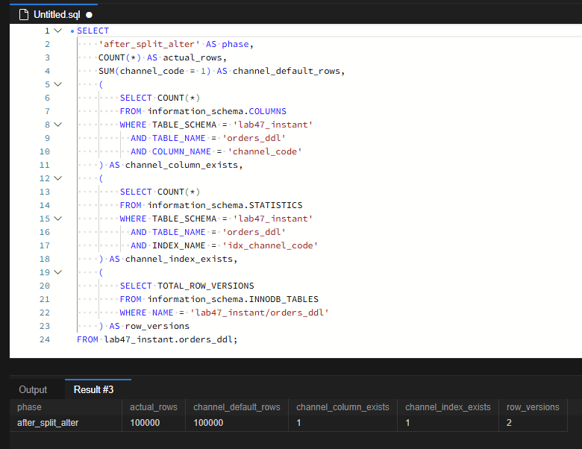Click the file icon on Untitled.sql tab

[x=24, y=15]
